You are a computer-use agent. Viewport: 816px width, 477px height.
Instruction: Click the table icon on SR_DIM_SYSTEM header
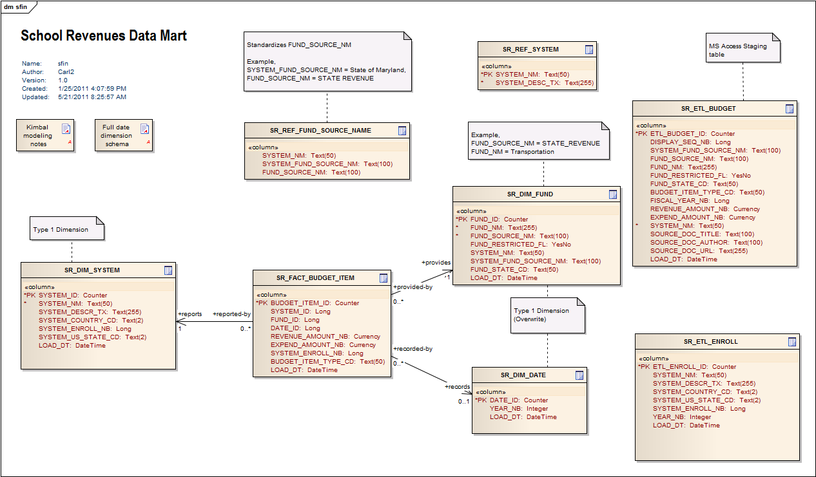coord(169,270)
